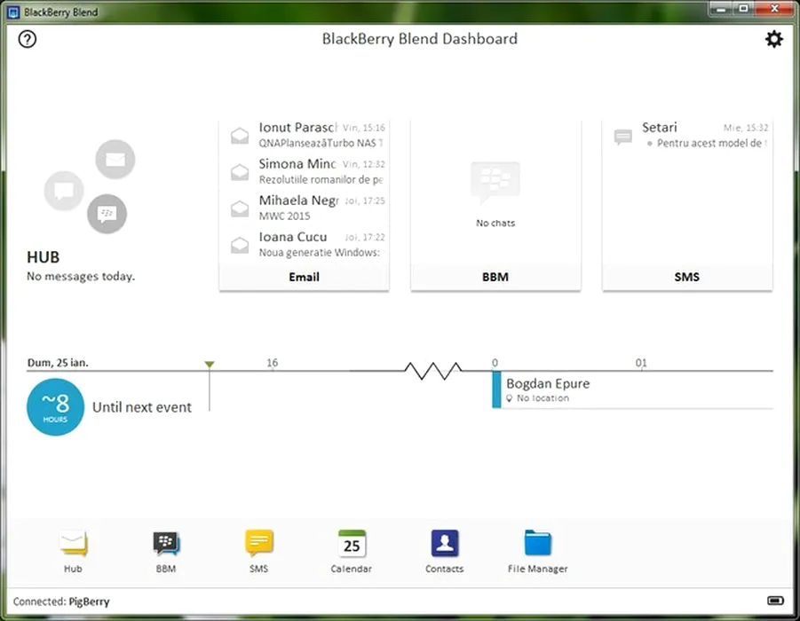Screen dimensions: 800x621
Task: Click 'No messages today.' text
Action: pos(81,276)
